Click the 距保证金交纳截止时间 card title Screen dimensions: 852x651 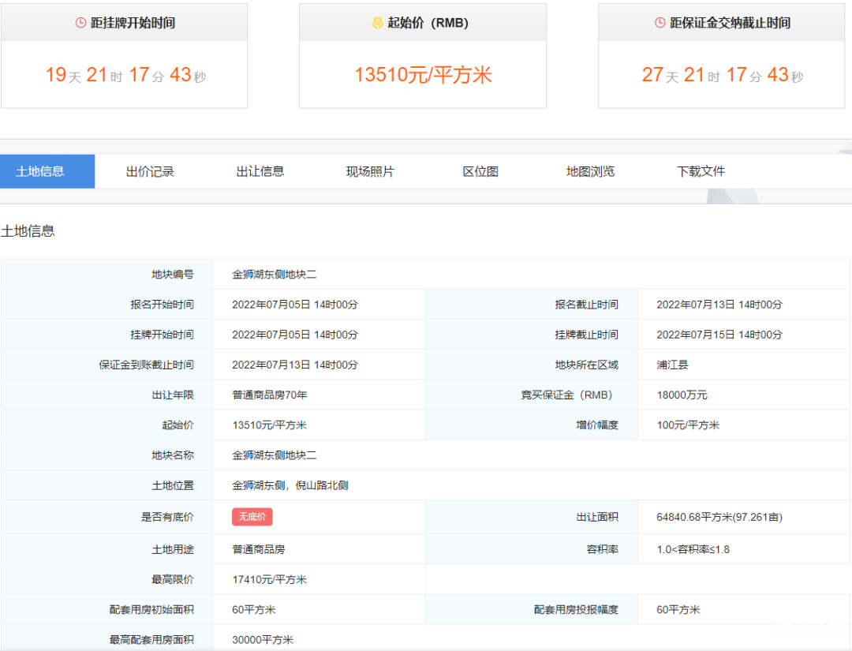pos(731,23)
